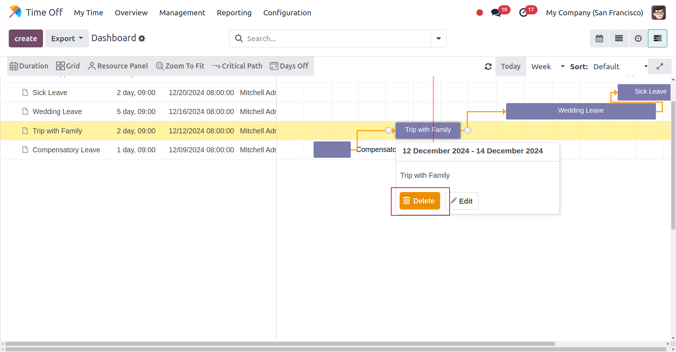Image resolution: width=676 pixels, height=352 pixels.
Task: Select the Gantt view icon
Action: [x=657, y=39]
